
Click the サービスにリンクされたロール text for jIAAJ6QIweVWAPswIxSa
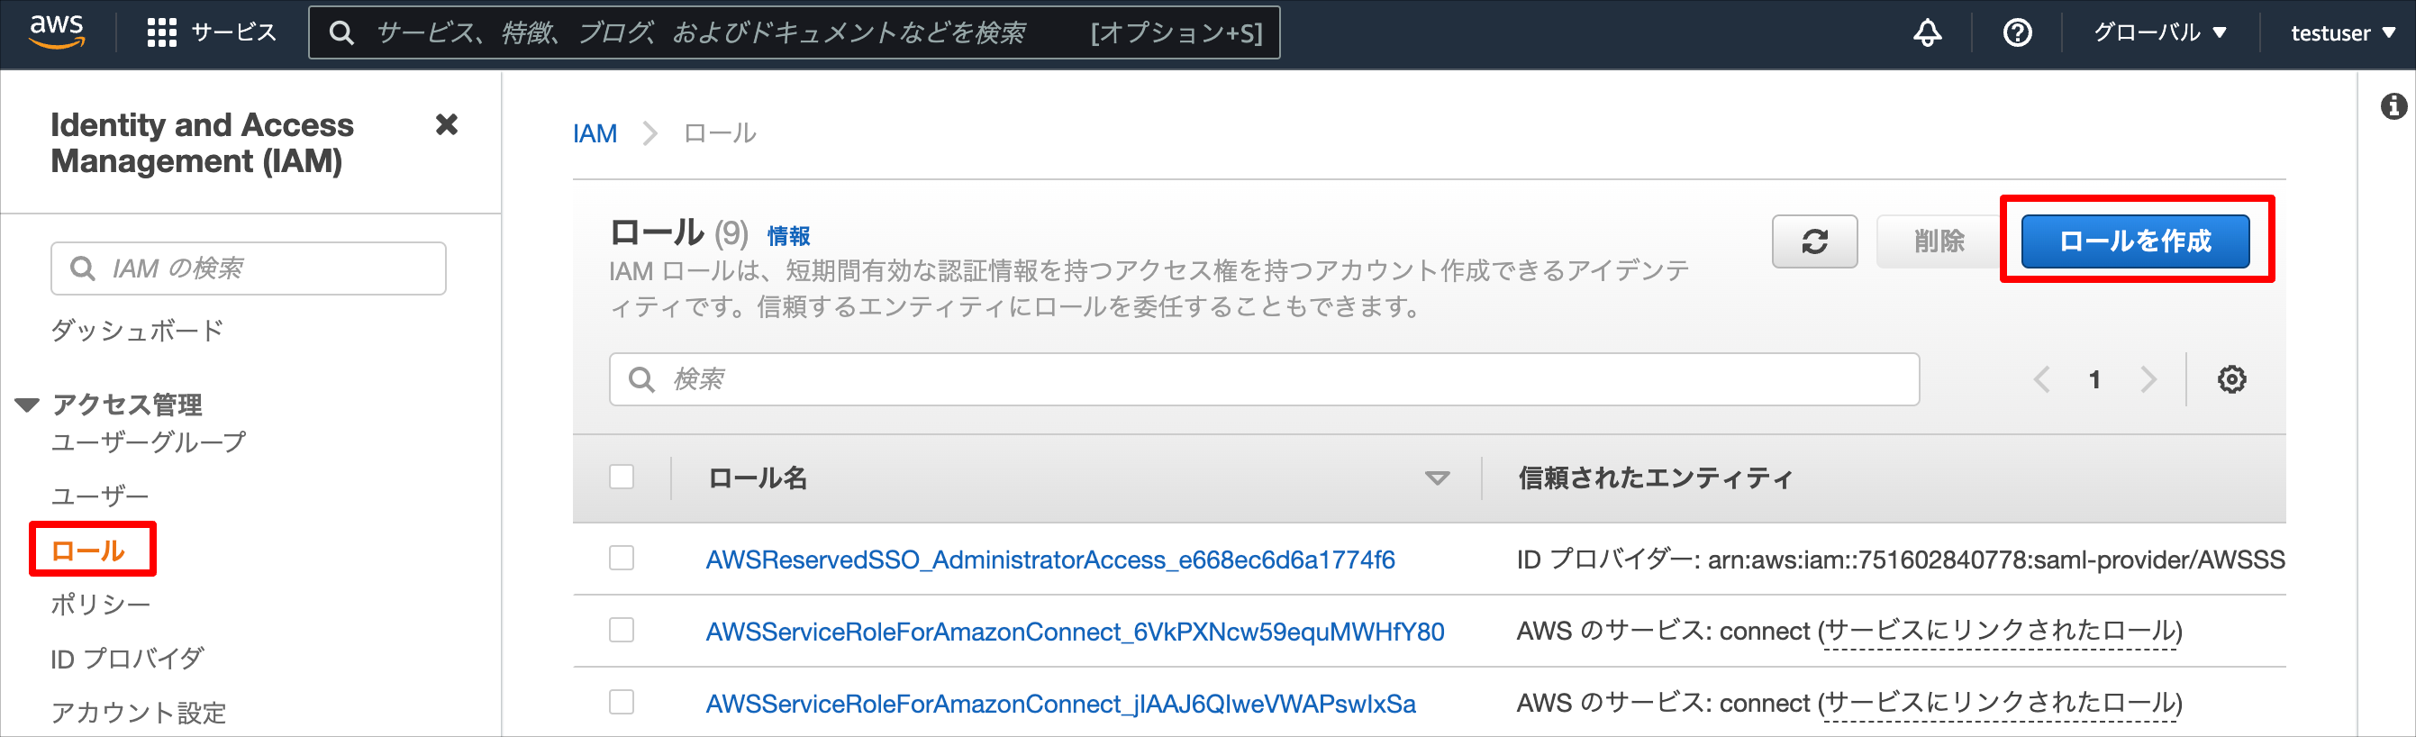(2000, 704)
